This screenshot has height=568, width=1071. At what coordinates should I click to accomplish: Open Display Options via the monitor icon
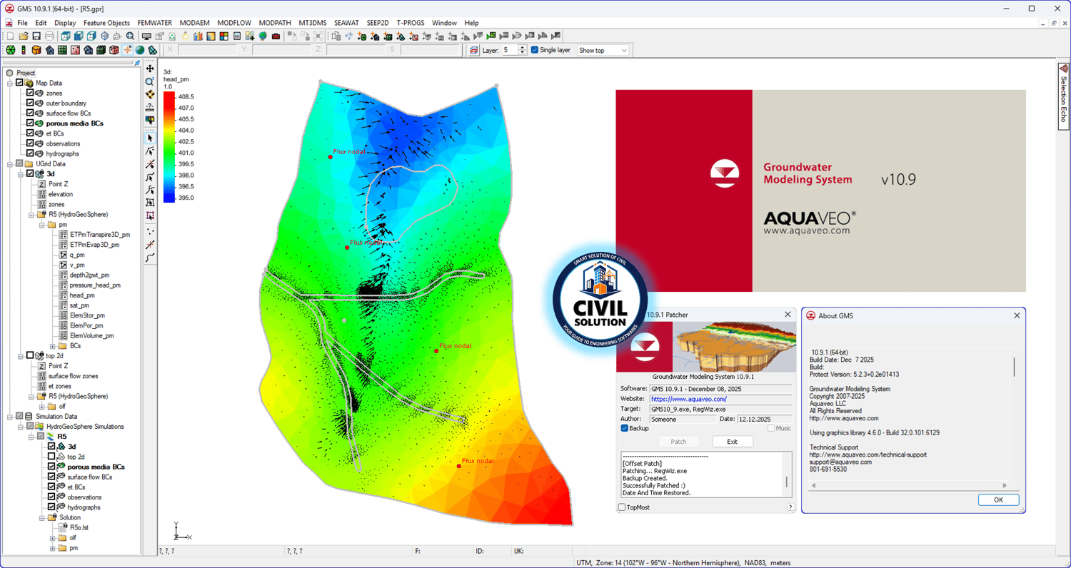click(147, 36)
